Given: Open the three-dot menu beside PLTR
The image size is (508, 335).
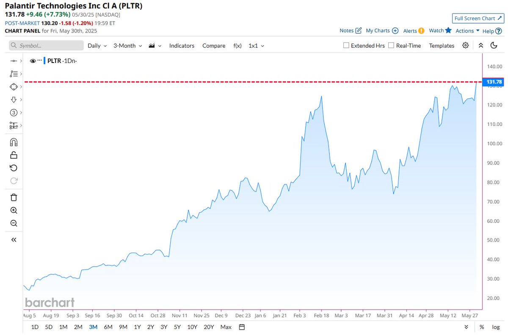Looking at the screenshot, I should click(x=40, y=60).
